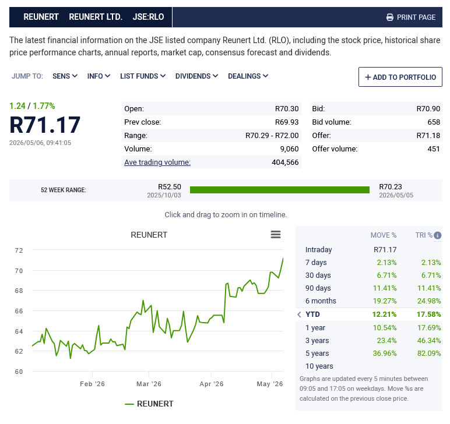
Task: Click the TRI % column header
Action: point(424,235)
